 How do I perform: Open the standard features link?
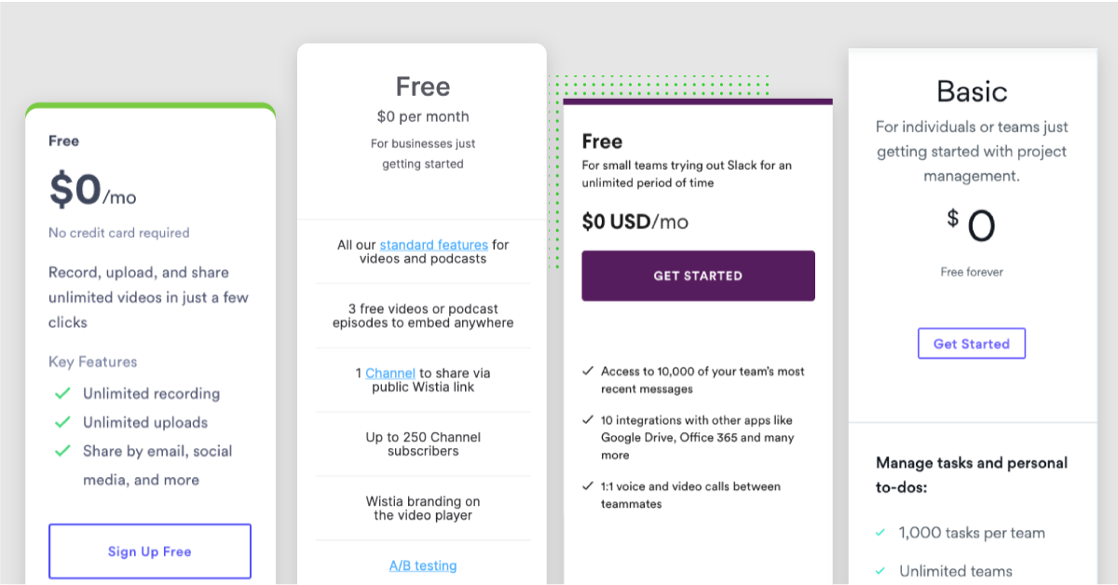coord(433,244)
